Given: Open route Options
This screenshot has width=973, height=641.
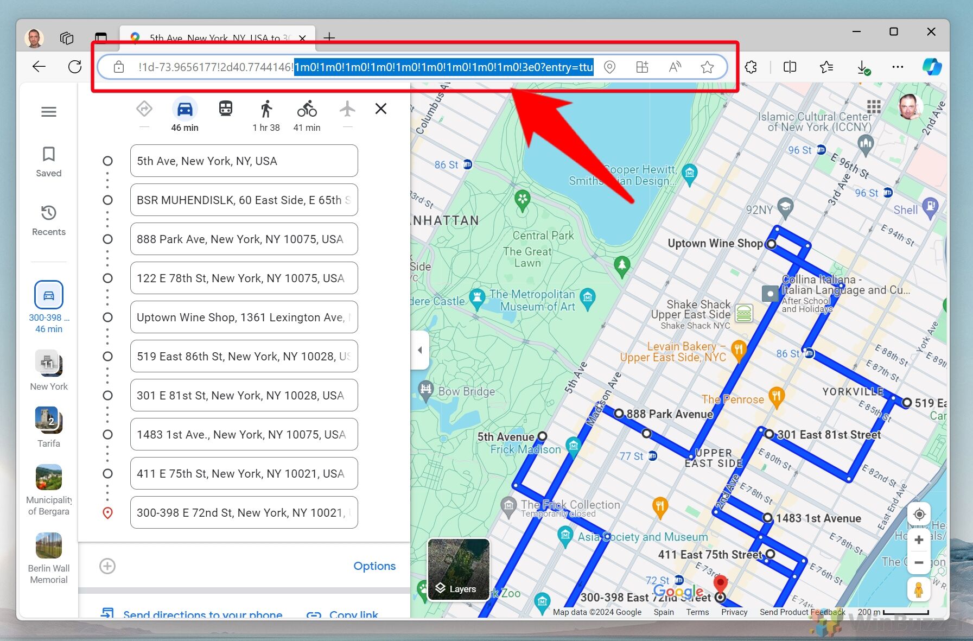Looking at the screenshot, I should (x=374, y=566).
